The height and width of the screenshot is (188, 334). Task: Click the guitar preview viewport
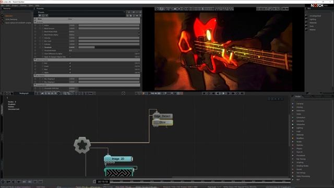(x=223, y=51)
